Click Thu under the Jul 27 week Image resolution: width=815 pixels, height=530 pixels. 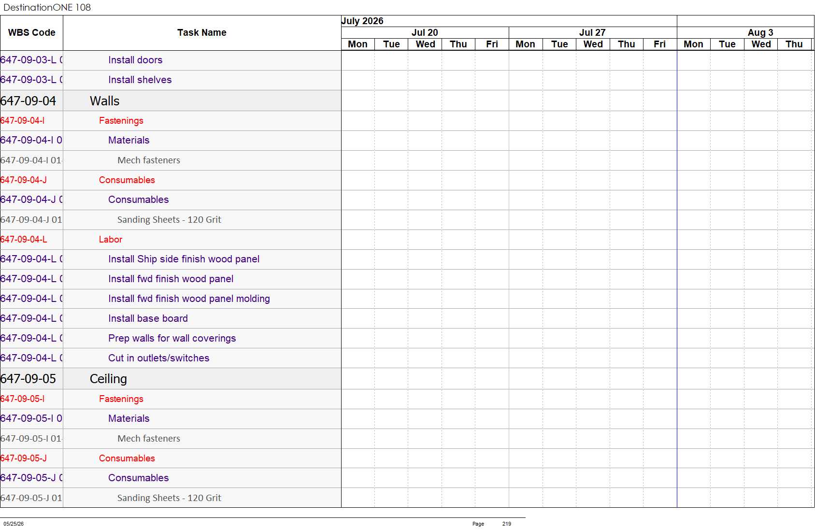tap(626, 44)
